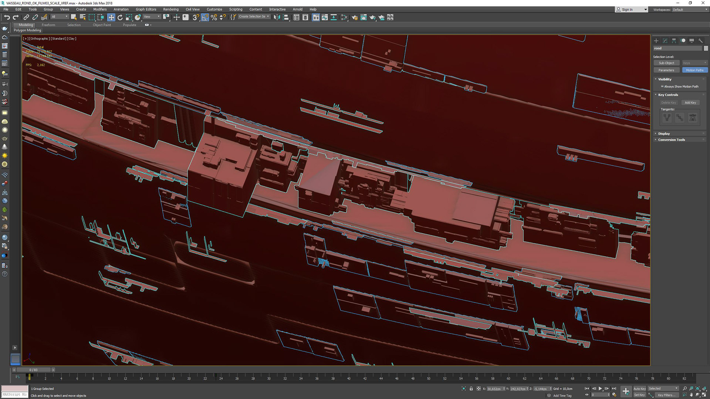Click the Polygon Modeling panel label
This screenshot has height=399, width=710.
pos(27,30)
